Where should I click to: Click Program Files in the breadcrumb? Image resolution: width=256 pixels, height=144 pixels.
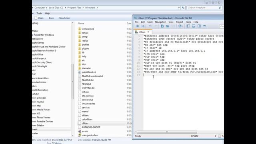[74, 8]
